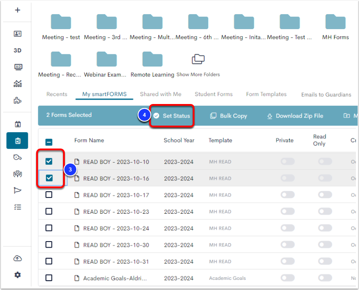Open the 3D sidebar item
This screenshot has width=359, height=290.
coord(18,50)
